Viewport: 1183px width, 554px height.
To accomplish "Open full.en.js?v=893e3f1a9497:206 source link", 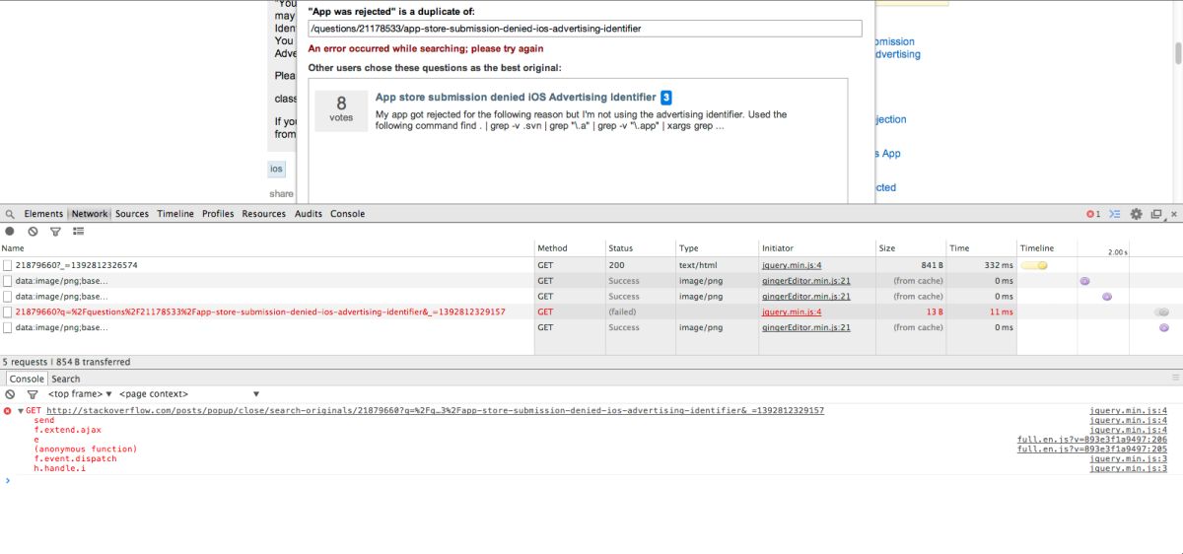I will point(1092,440).
